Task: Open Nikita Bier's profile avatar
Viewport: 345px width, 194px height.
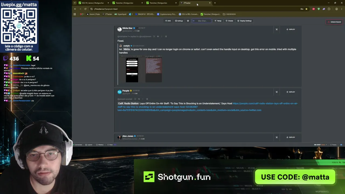Action: [119, 29]
